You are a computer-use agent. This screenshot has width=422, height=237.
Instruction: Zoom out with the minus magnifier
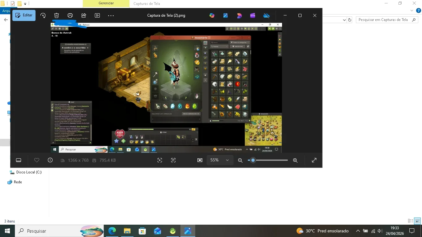click(240, 160)
